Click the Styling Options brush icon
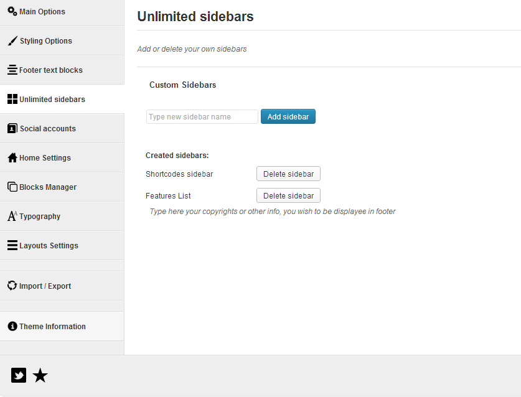Screen dimensions: 521x397 click(x=12, y=41)
